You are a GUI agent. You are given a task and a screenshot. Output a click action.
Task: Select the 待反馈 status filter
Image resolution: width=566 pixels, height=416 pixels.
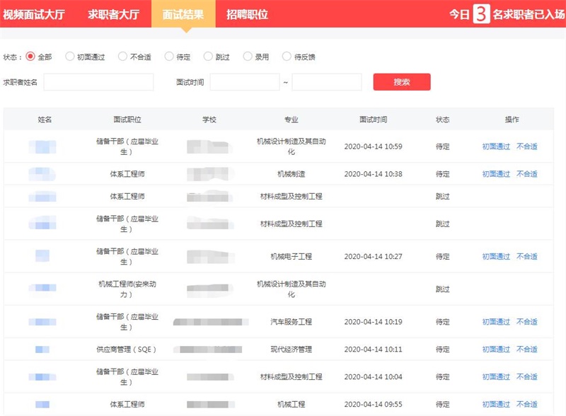pyautogui.click(x=287, y=57)
